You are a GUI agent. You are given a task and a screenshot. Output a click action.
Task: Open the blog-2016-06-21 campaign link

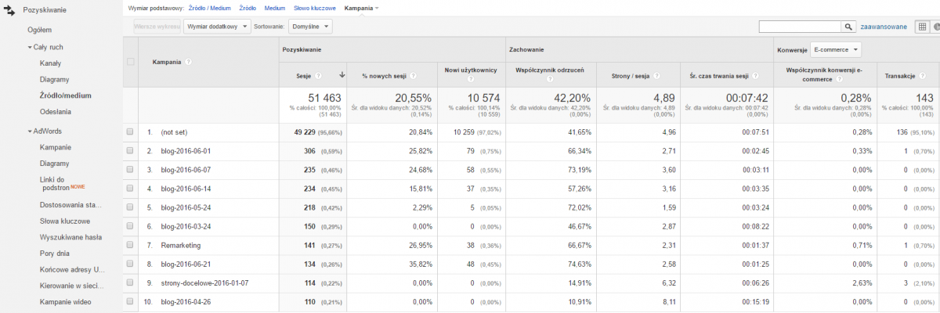186,264
